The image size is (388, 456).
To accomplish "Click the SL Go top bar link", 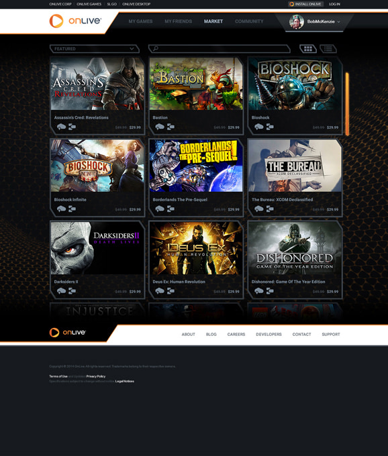I will [112, 4].
